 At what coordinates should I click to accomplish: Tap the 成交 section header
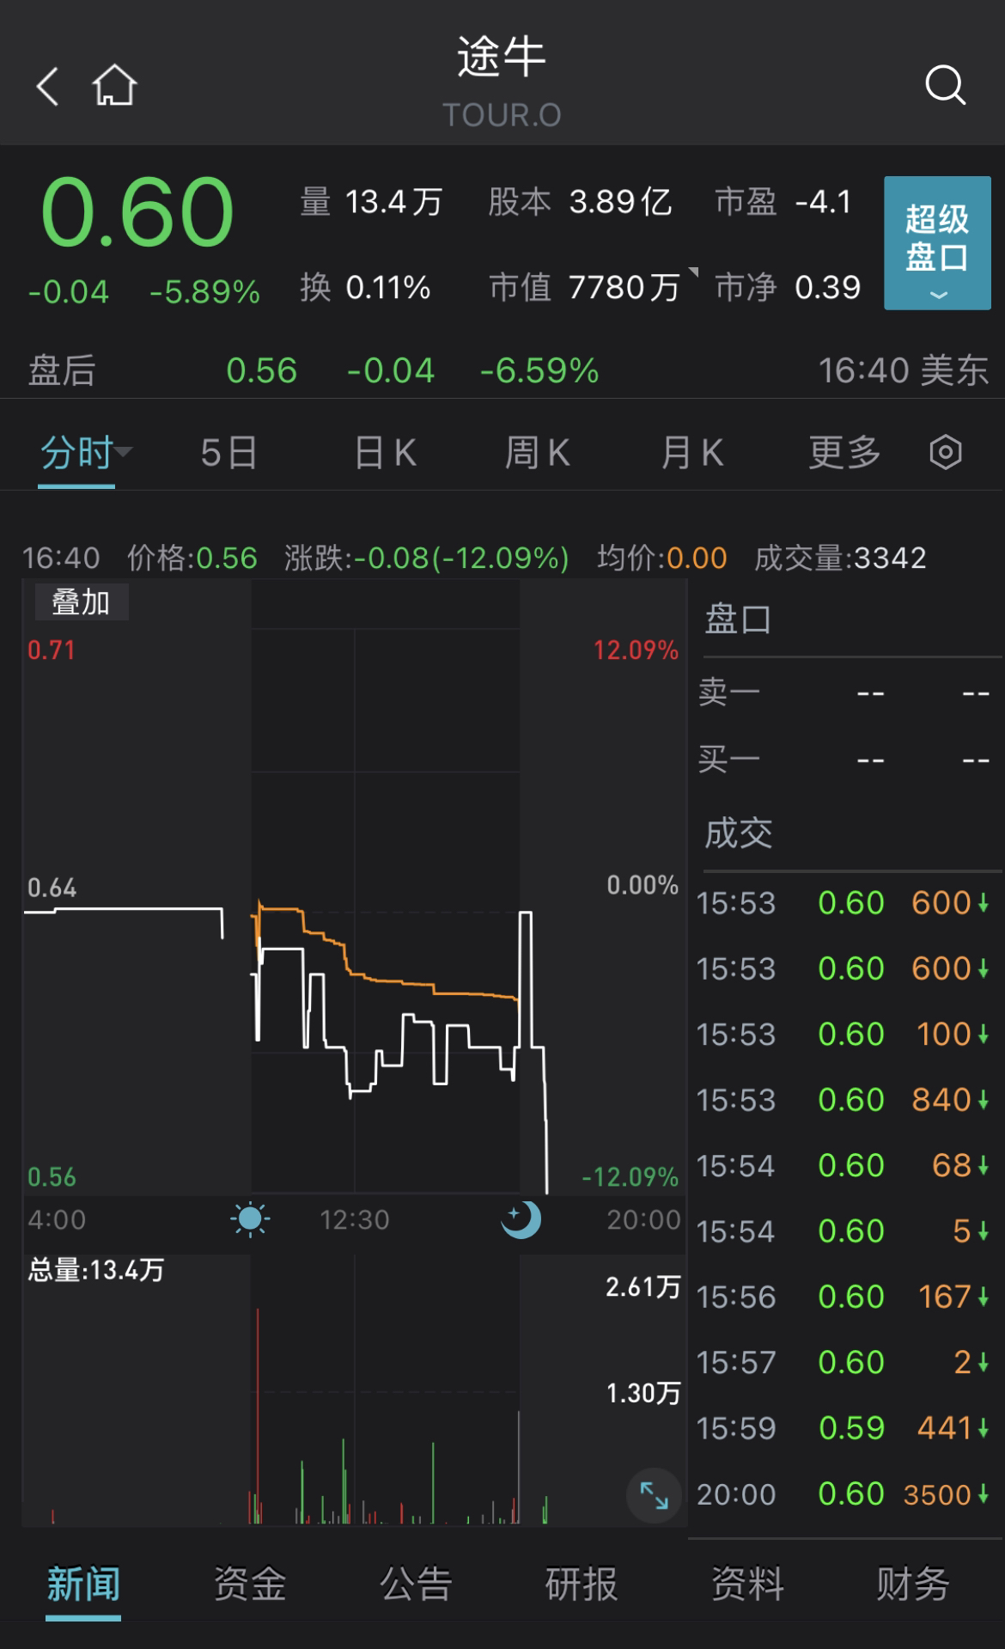pos(738,833)
